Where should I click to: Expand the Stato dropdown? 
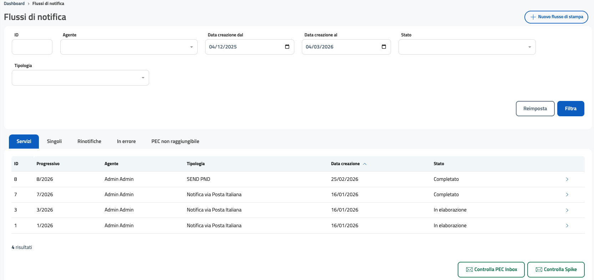click(467, 47)
